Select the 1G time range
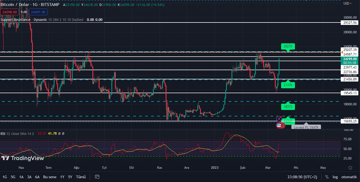Viewport: 360px width, 182px height. 5,177
